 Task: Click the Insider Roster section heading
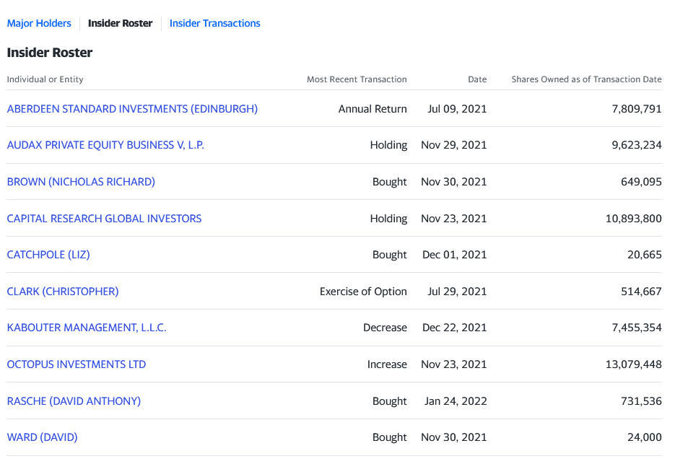tap(50, 53)
